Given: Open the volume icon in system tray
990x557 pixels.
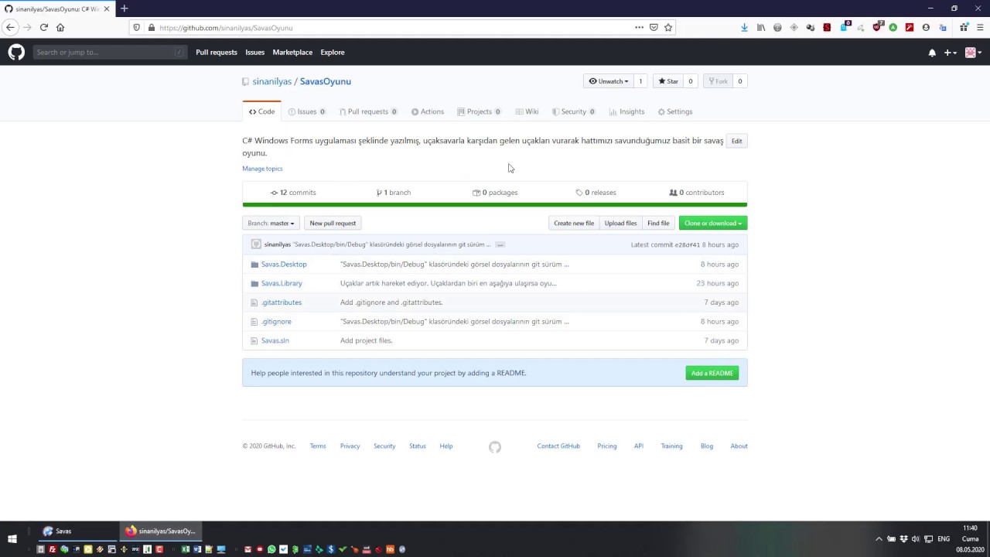Looking at the screenshot, I should [x=916, y=538].
